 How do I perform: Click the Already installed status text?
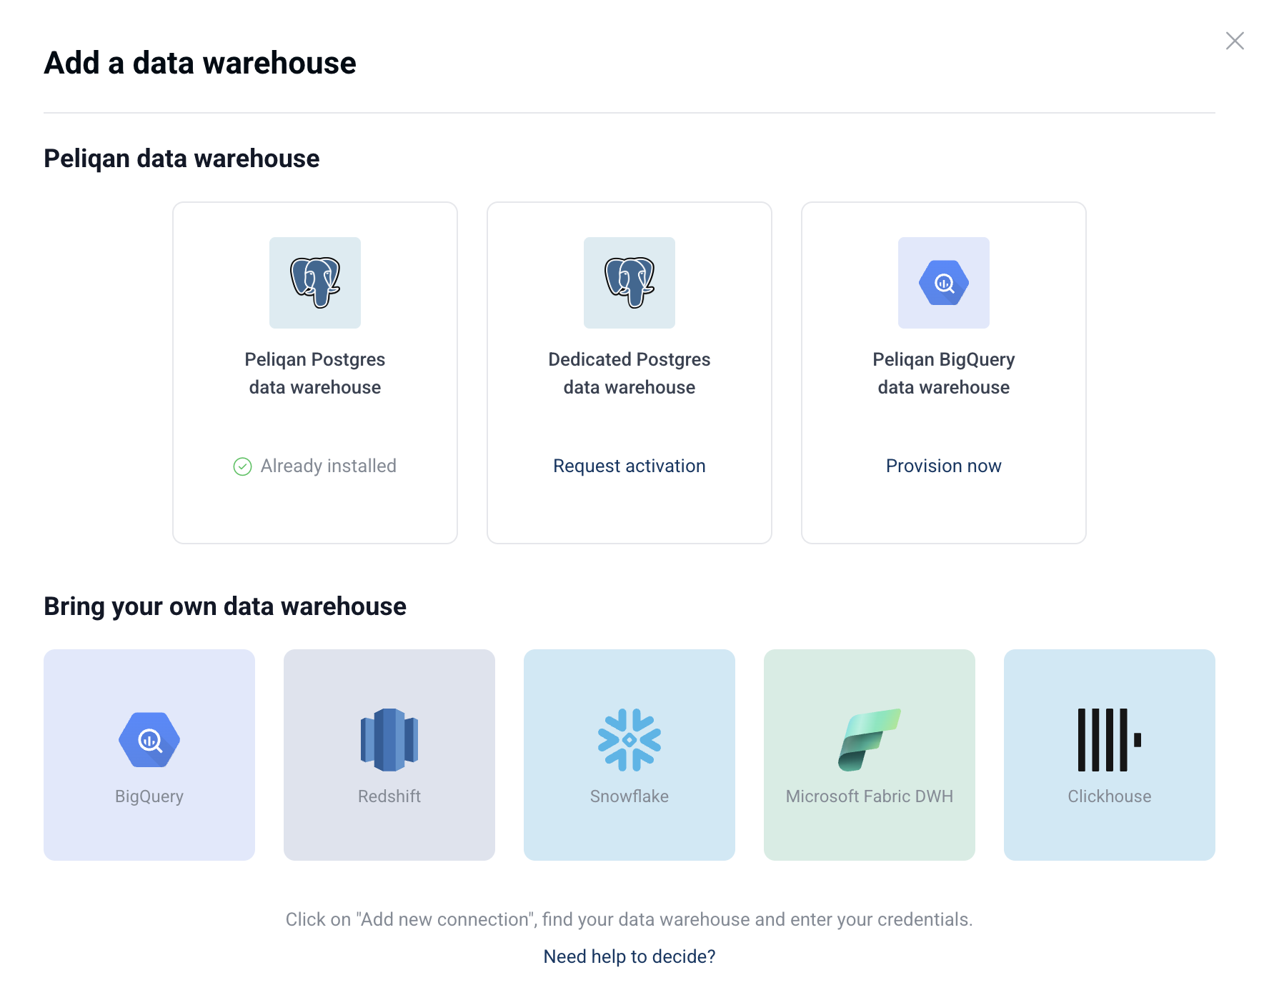click(x=329, y=466)
